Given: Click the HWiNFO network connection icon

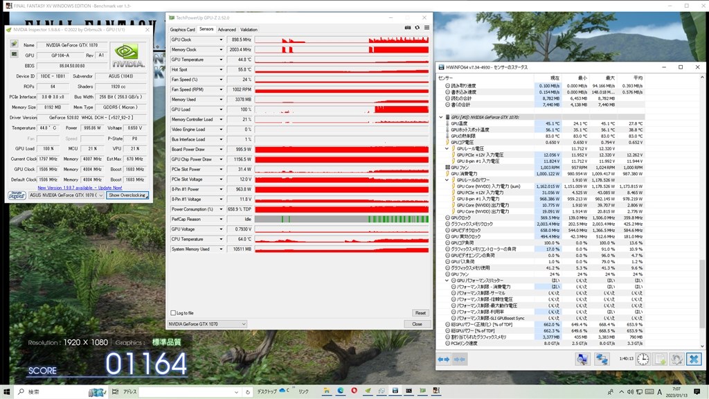Looking at the screenshot, I should 602,360.
